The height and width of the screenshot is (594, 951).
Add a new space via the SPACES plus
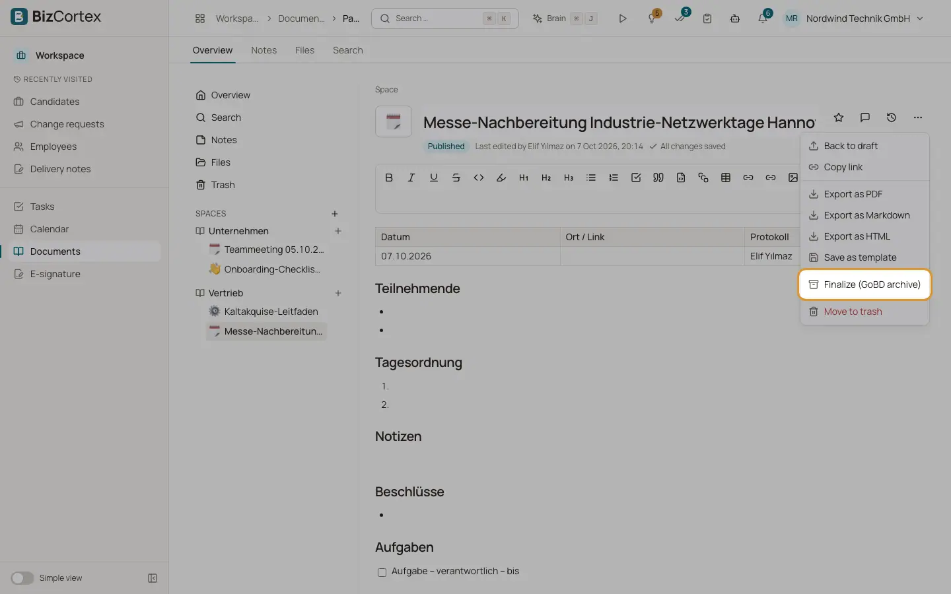tap(335, 214)
